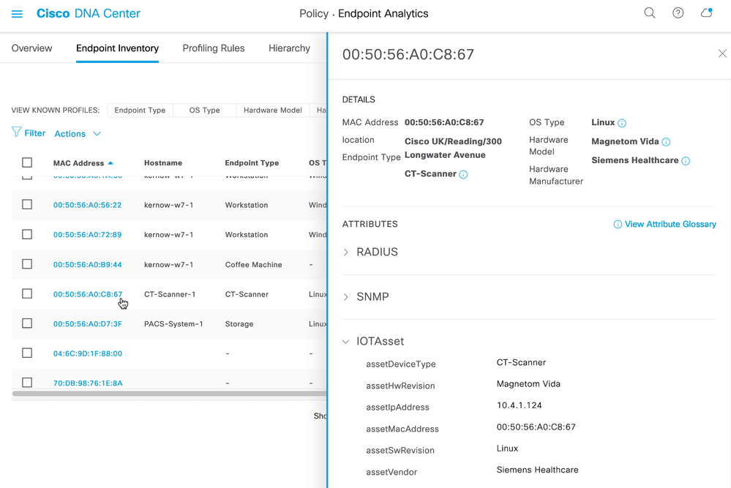Image resolution: width=731 pixels, height=488 pixels.
Task: Select the OS Type known profile
Action: [x=204, y=110]
